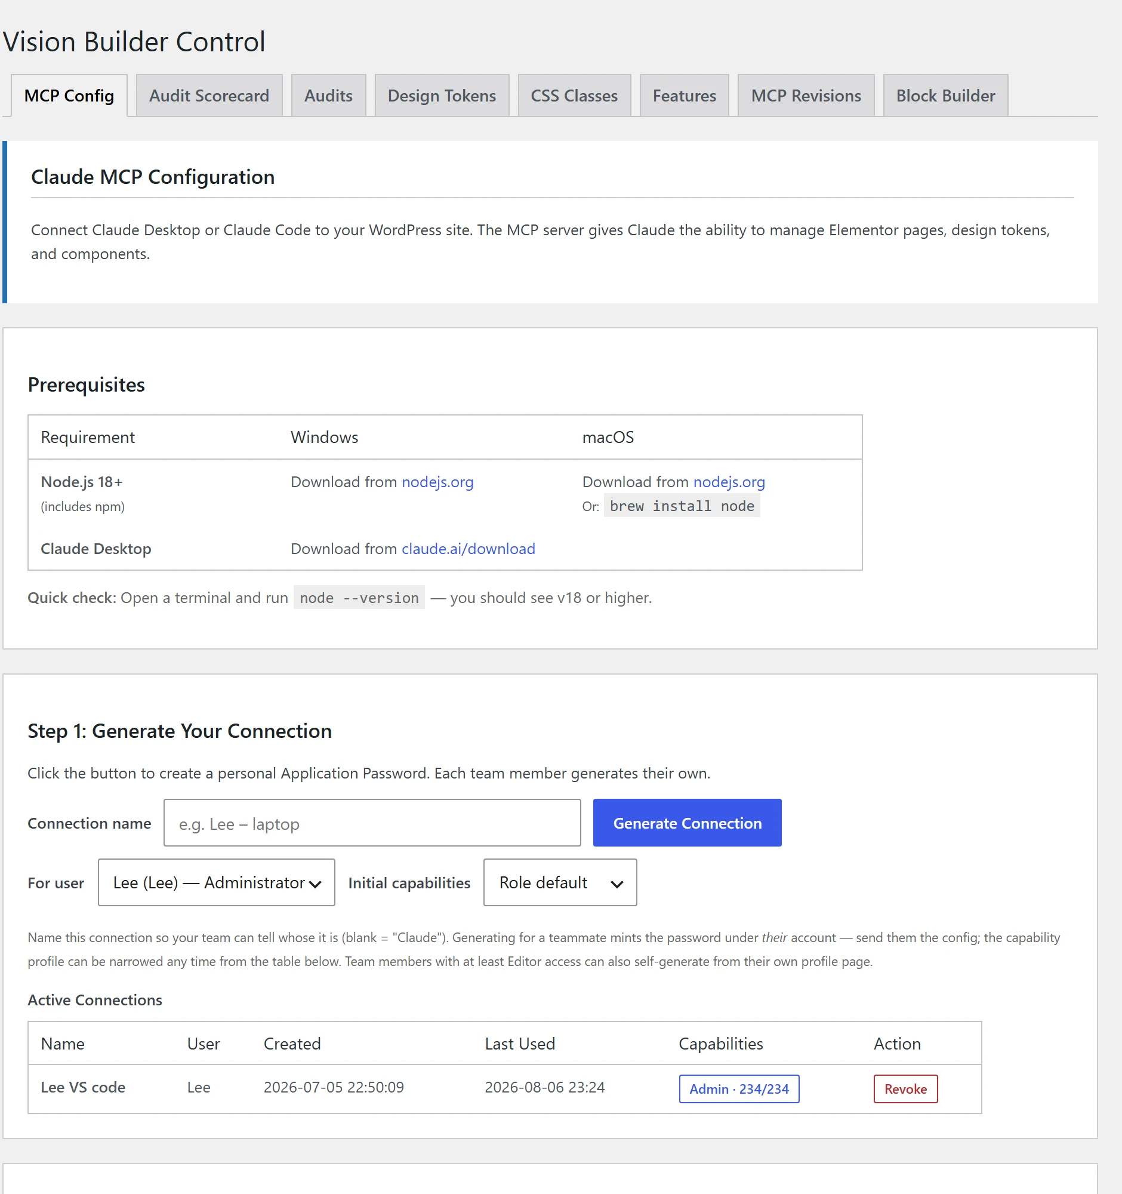Open the Windows nodejs.org download link
The height and width of the screenshot is (1194, 1122).
pos(437,482)
